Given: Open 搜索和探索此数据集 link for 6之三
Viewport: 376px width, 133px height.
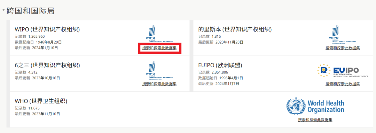Looking at the screenshot, I should click(x=159, y=84).
